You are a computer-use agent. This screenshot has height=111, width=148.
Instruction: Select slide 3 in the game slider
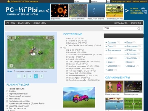(30, 76)
